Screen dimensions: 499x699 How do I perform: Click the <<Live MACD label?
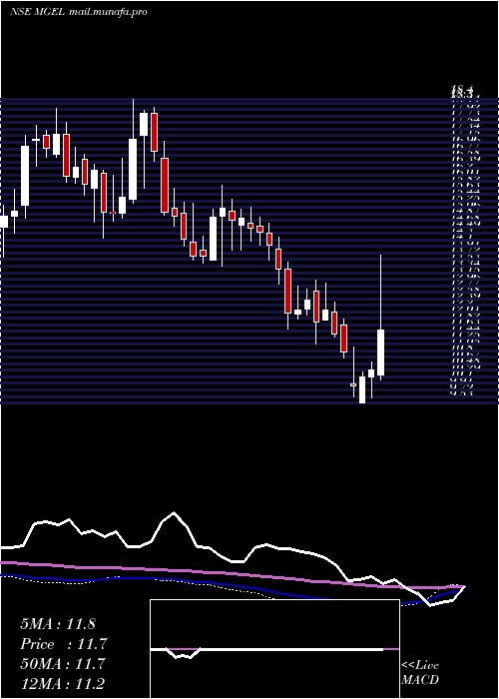(x=420, y=672)
